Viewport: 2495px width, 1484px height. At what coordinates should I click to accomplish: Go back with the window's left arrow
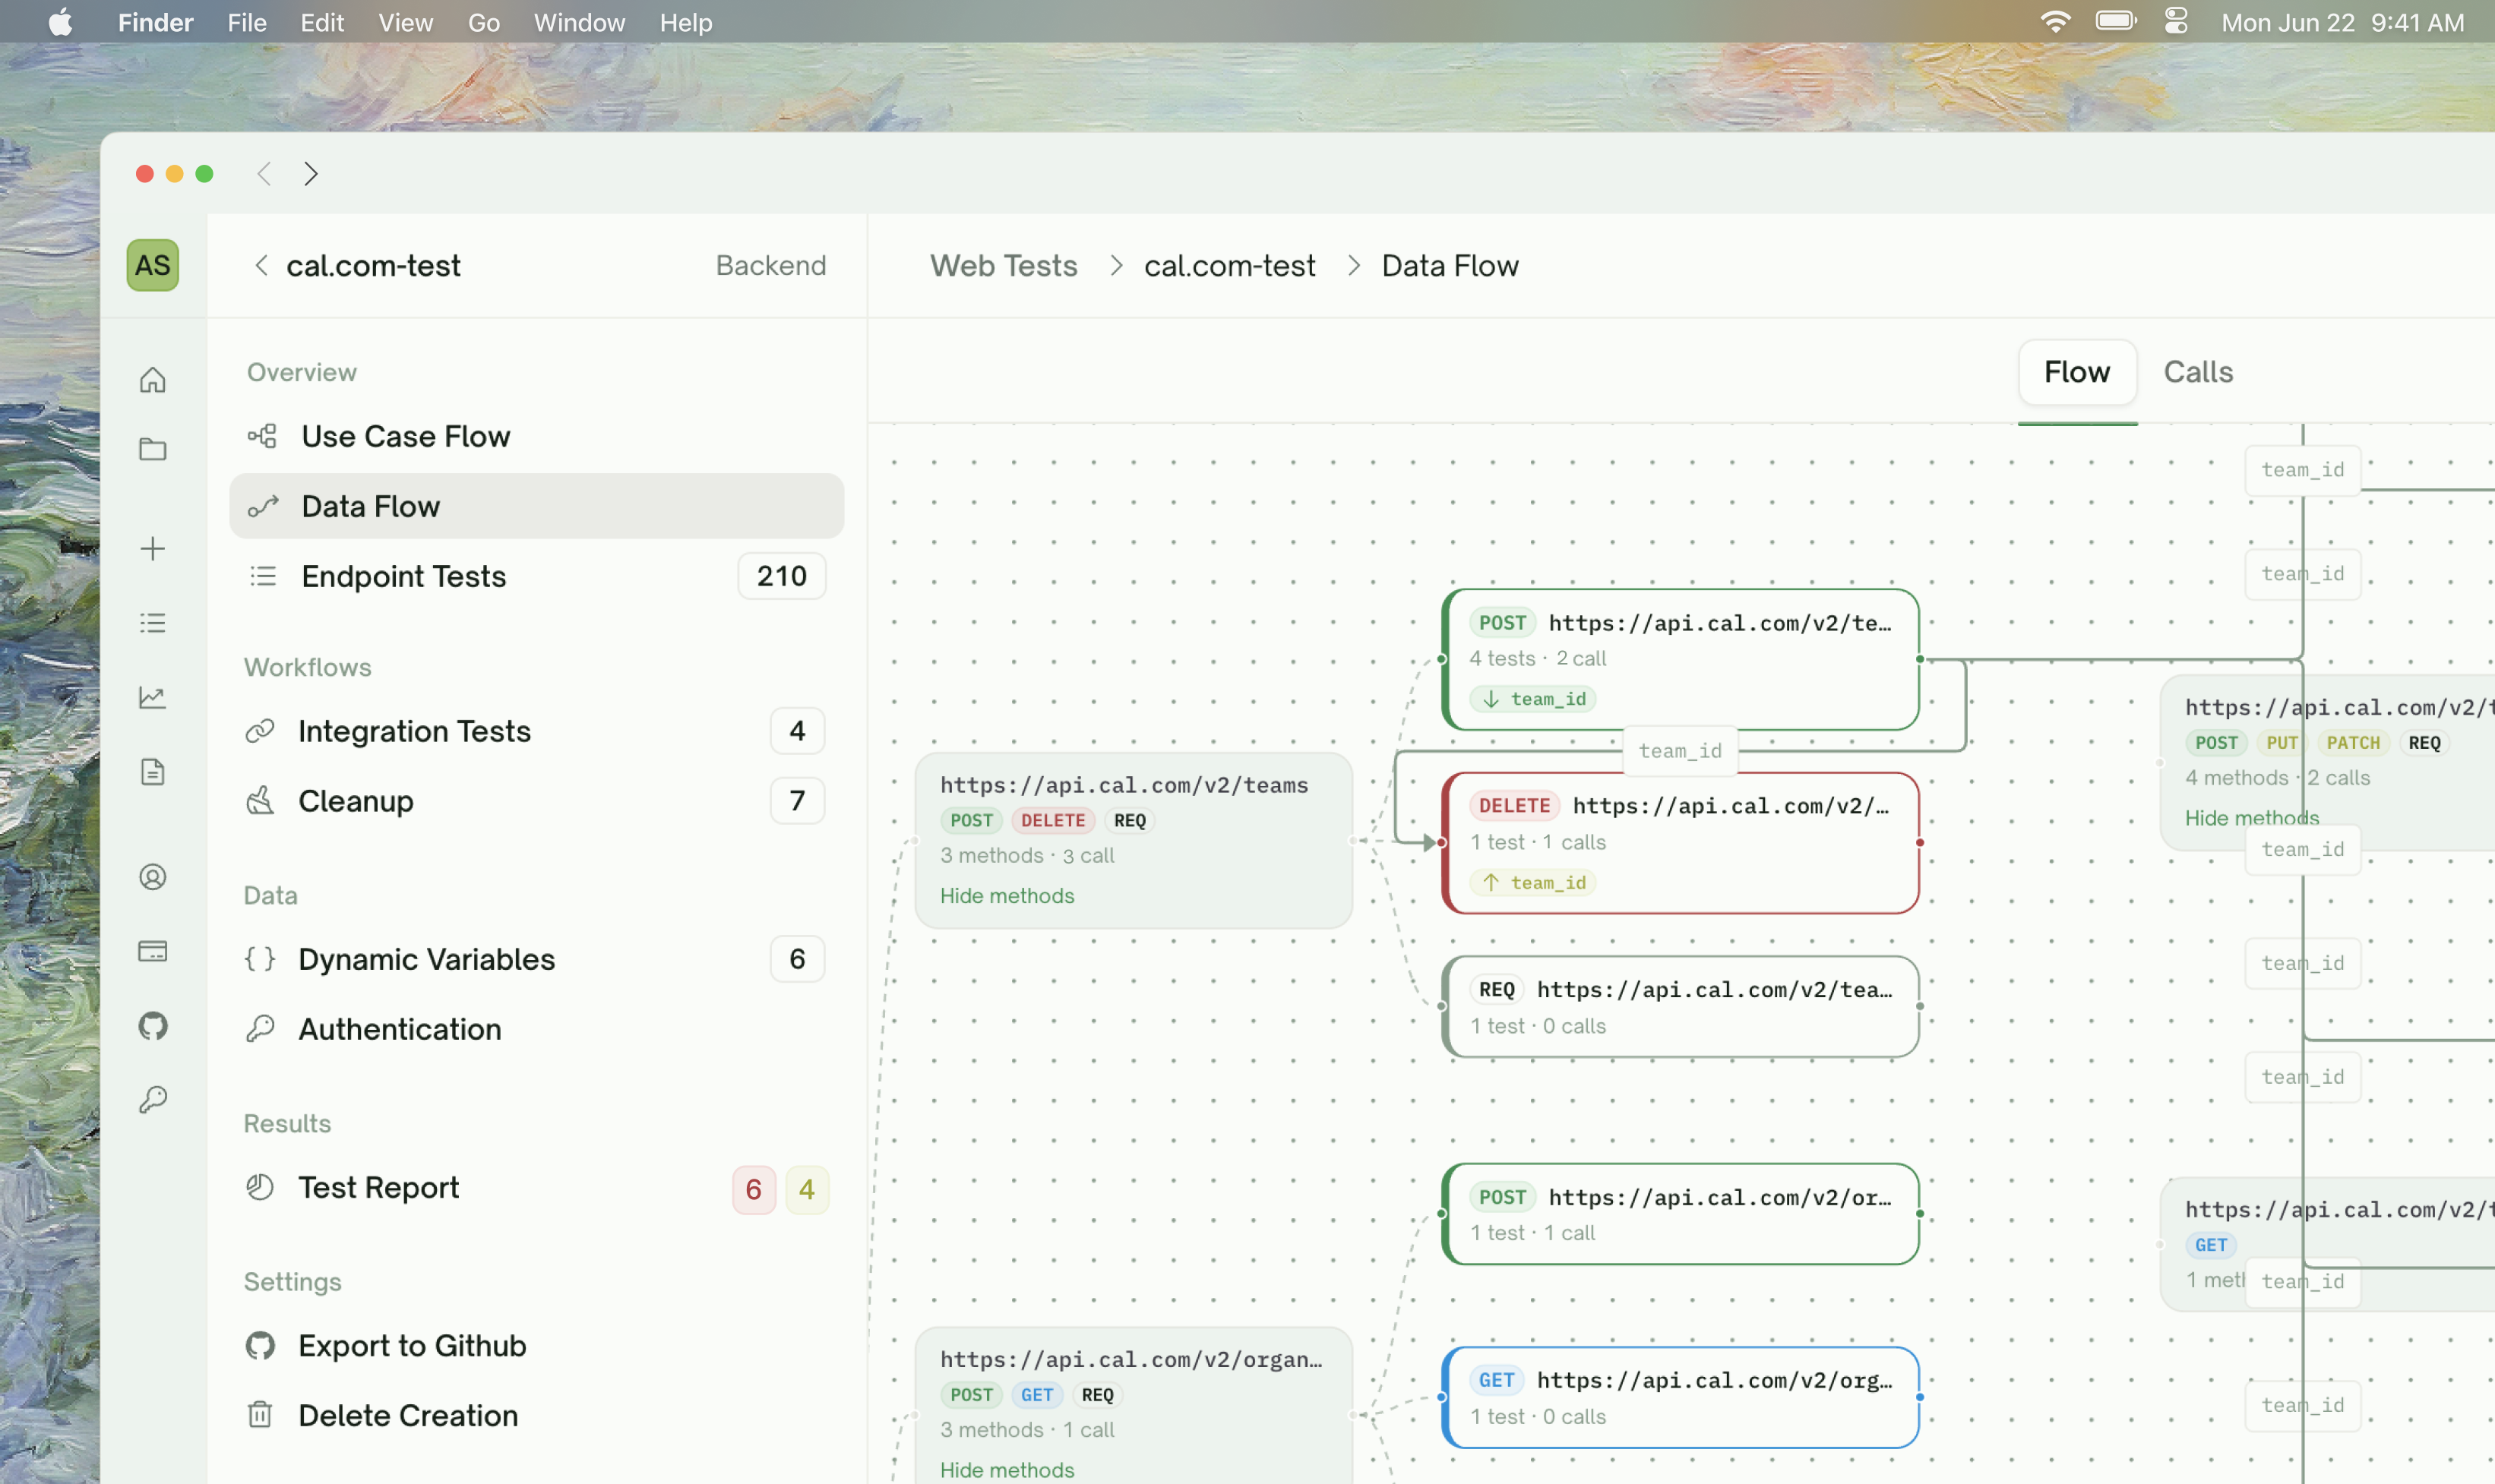click(x=264, y=174)
